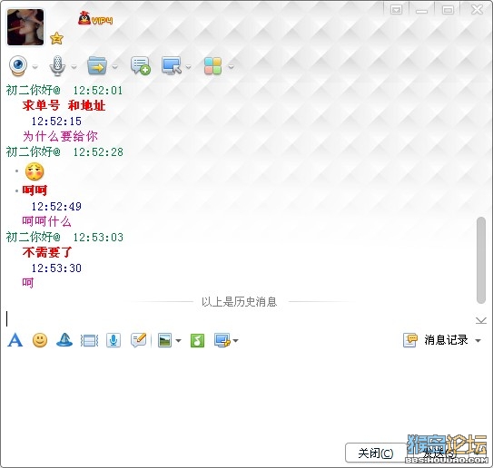Expand voice call options arrow

(x=74, y=66)
